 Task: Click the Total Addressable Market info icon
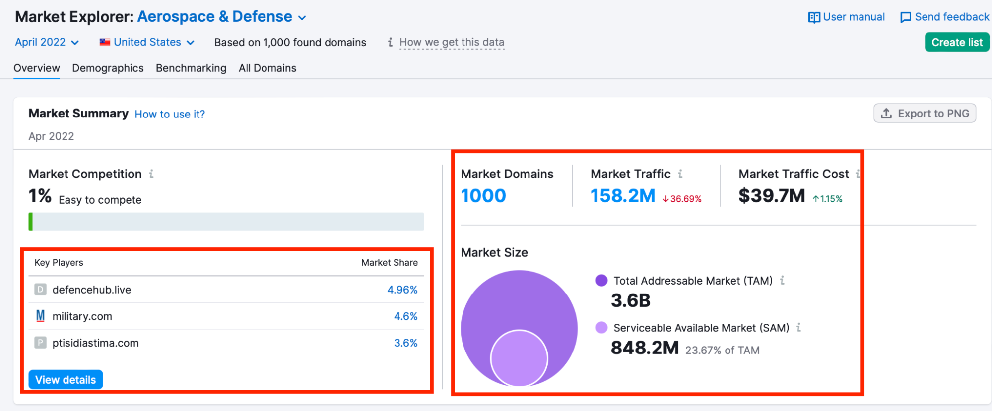[782, 281]
